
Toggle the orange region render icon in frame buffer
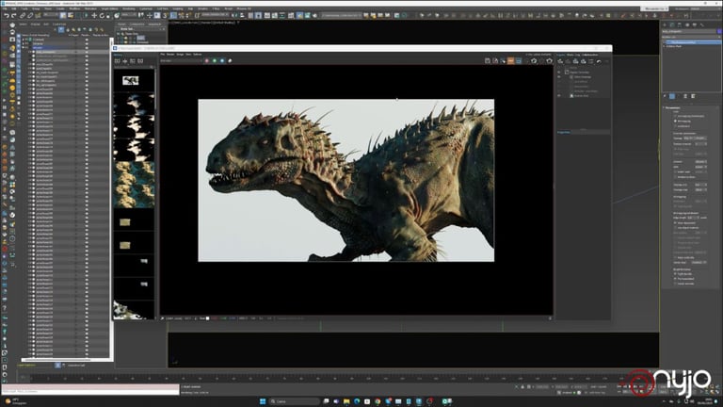point(511,60)
